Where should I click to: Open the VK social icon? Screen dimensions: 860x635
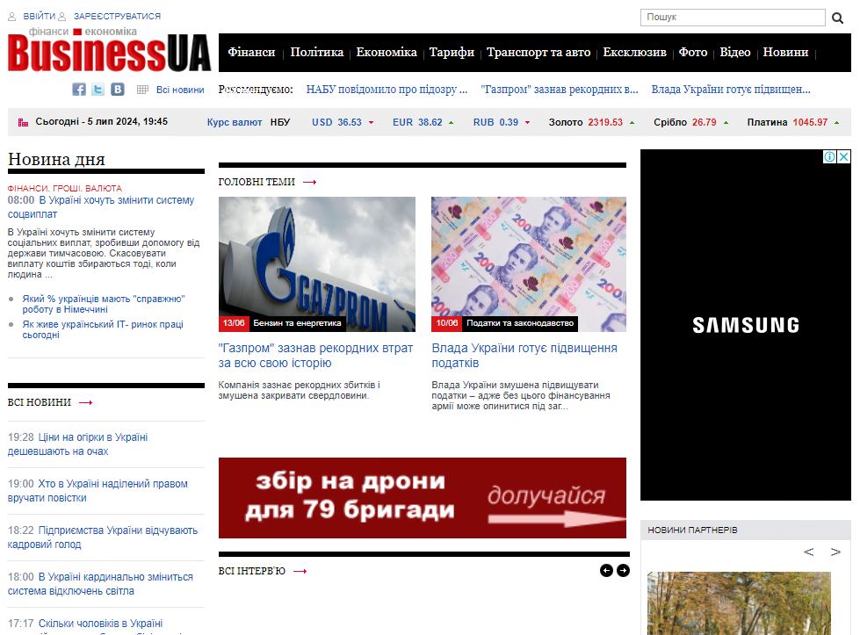pyautogui.click(x=118, y=90)
